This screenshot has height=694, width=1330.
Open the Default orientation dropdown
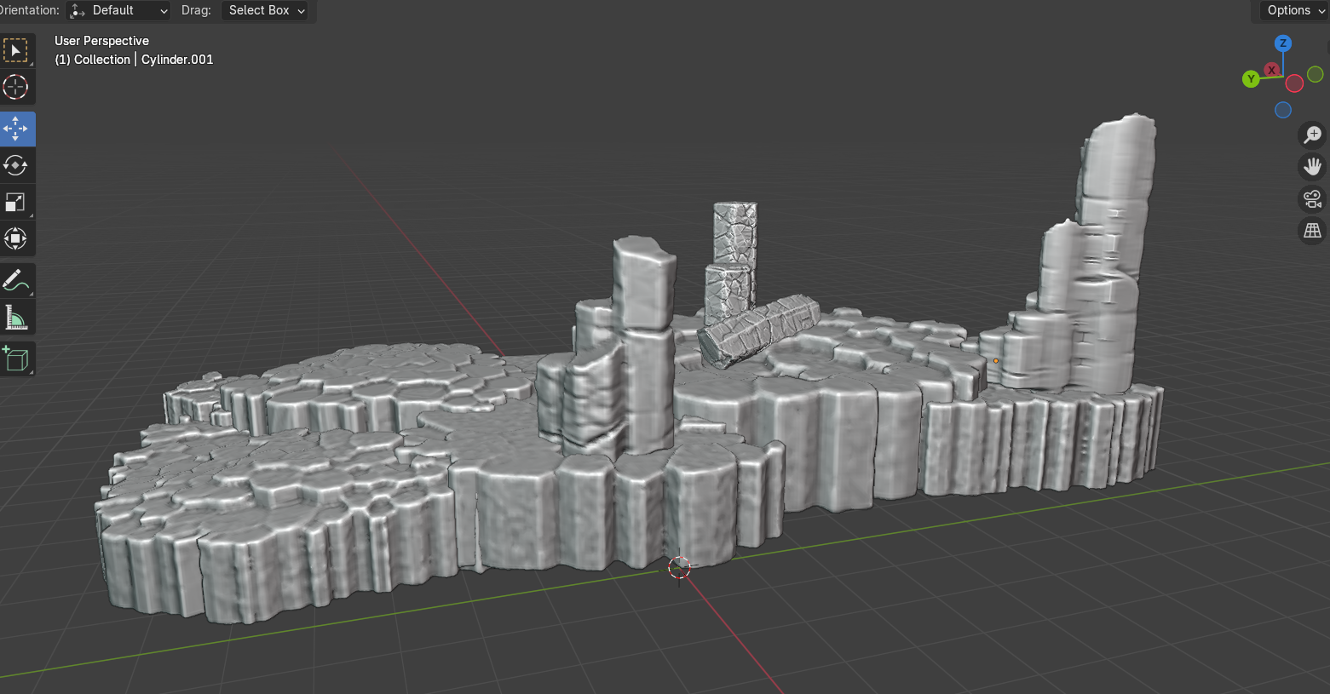(x=119, y=10)
